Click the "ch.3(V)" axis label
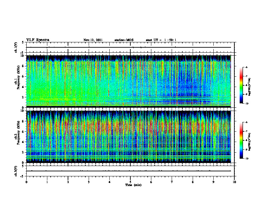 (x=16, y=171)
